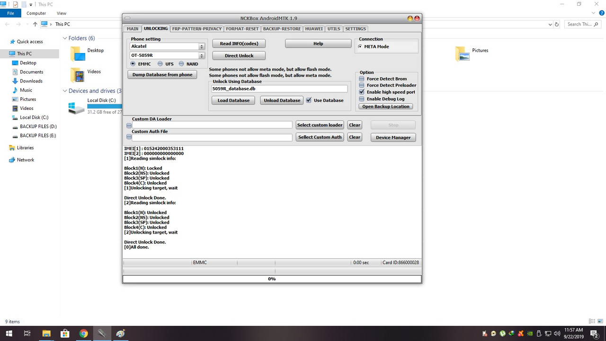This screenshot has height=341, width=606.
Task: Open Microsoft Store from the taskbar
Action: tap(65, 333)
